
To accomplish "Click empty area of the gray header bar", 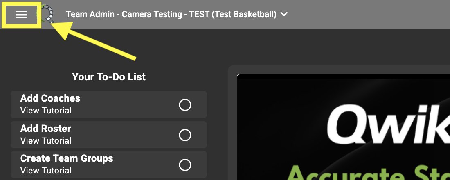I will click(368, 15).
